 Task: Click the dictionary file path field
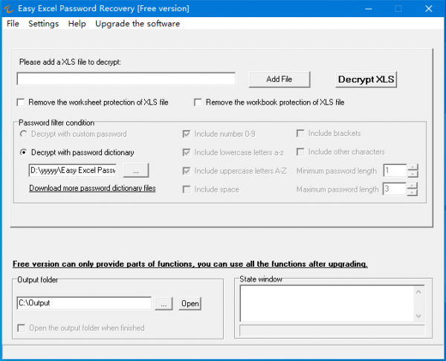tap(73, 170)
